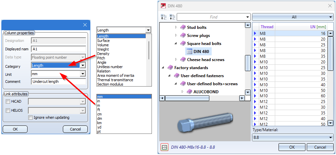Expand the Cheese head screws node
The width and height of the screenshot is (336, 155).
tap(176, 59)
